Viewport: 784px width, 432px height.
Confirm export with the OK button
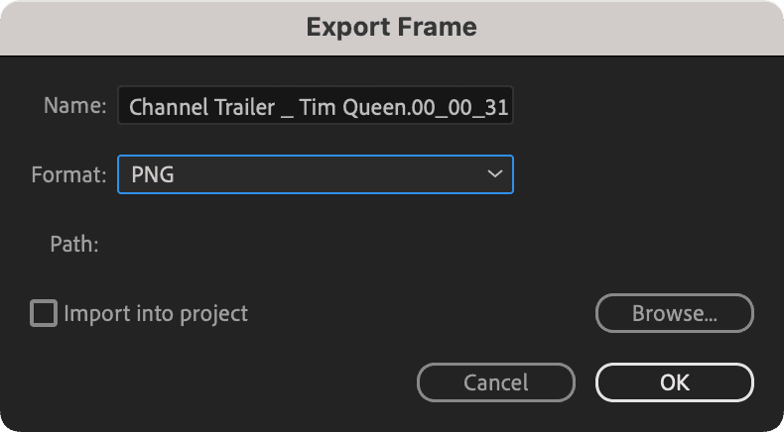click(x=674, y=381)
